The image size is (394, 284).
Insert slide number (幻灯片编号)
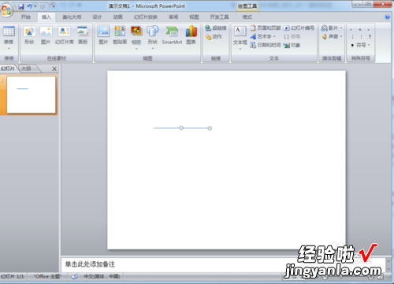(x=299, y=28)
